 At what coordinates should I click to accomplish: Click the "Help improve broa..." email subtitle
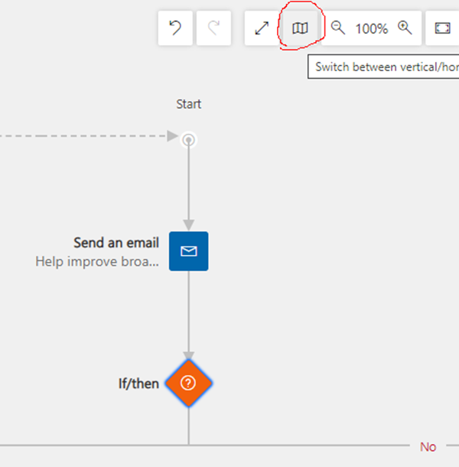pyautogui.click(x=97, y=262)
